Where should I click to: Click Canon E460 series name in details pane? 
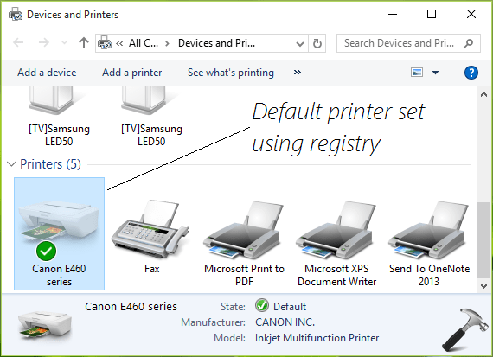131,306
